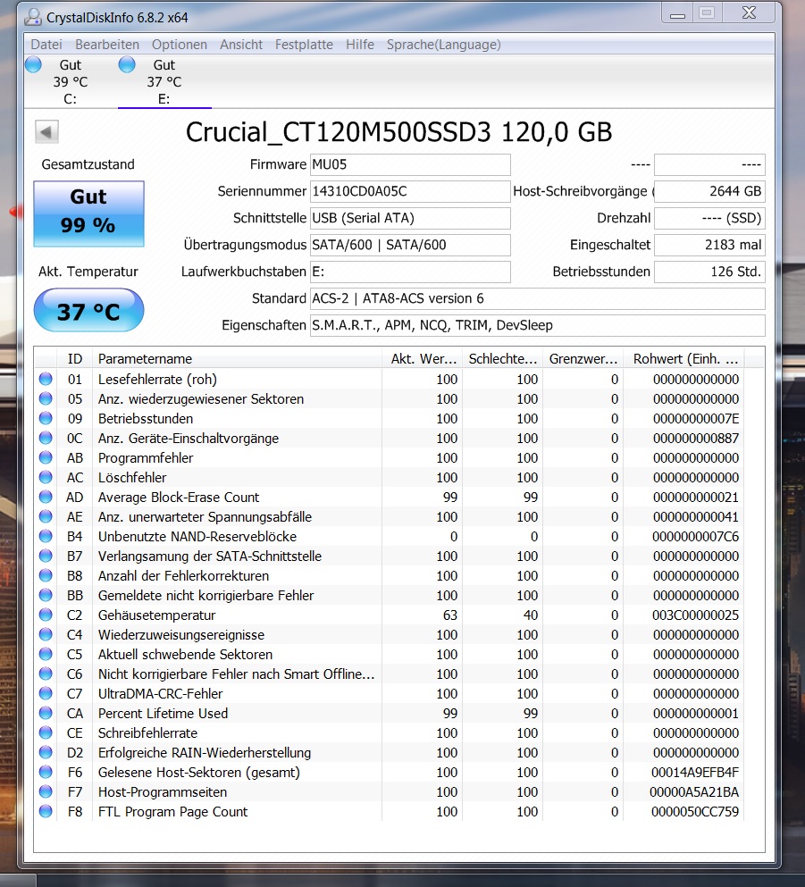Click raw value 0000000007C6
Viewport: 805px width, 887px height.
(695, 536)
